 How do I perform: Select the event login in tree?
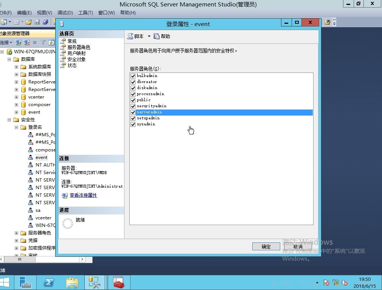coord(42,157)
